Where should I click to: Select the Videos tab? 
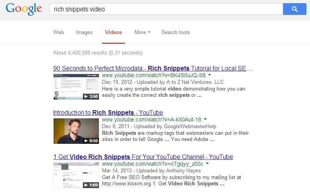[x=113, y=33]
